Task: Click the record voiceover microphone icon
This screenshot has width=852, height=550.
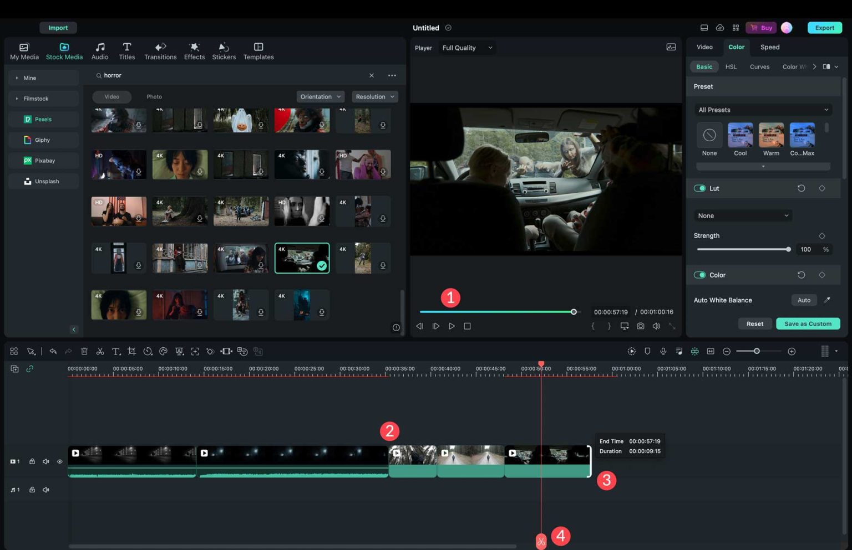Action: pos(663,351)
